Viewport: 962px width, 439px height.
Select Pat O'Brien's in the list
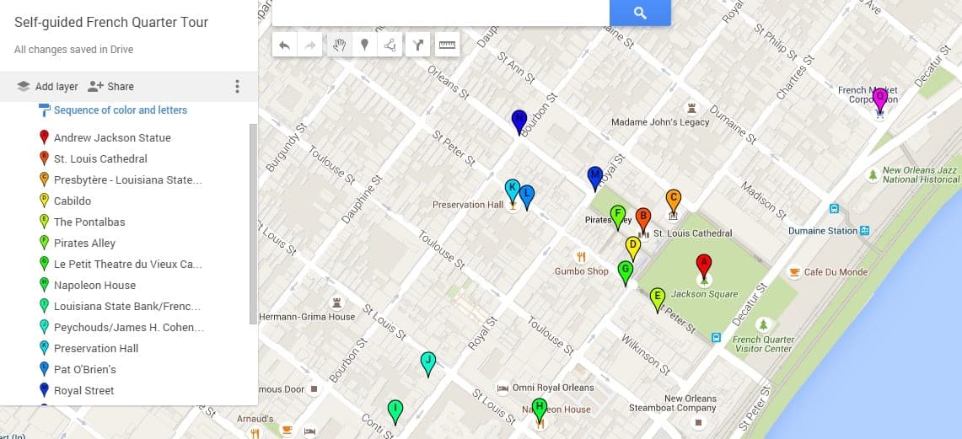(84, 370)
